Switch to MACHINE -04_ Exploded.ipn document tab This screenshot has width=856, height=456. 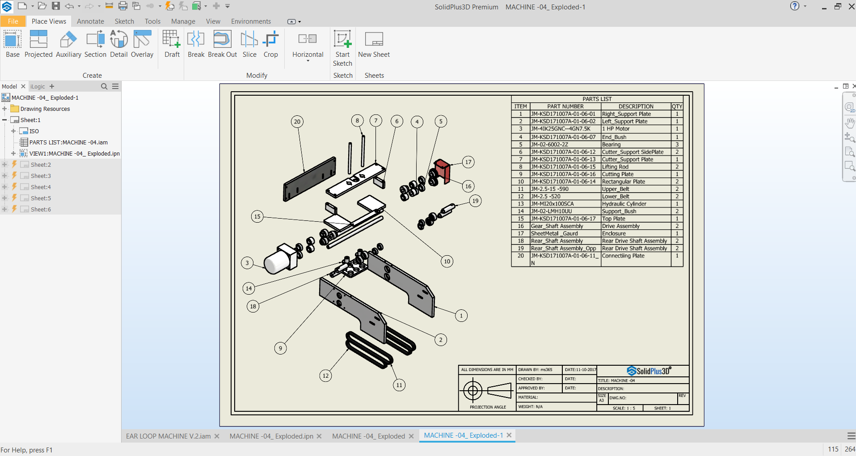click(x=271, y=436)
